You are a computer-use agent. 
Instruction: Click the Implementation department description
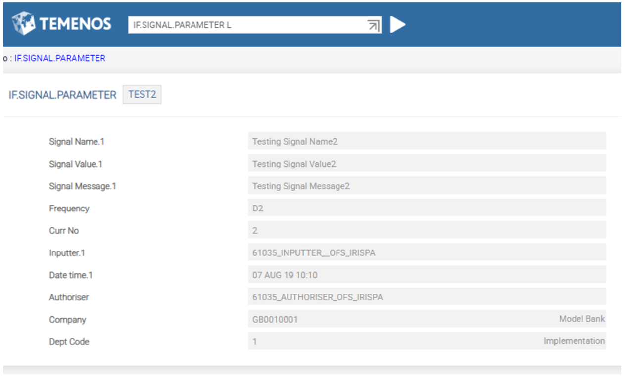574,341
